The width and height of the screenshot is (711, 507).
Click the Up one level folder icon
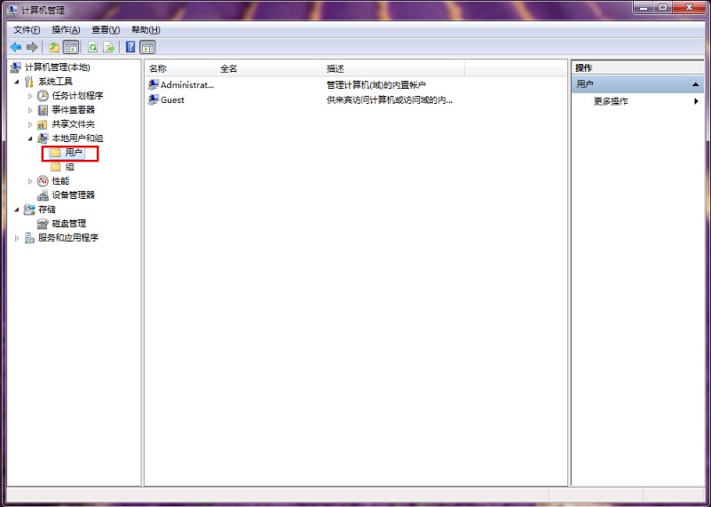click(x=54, y=47)
